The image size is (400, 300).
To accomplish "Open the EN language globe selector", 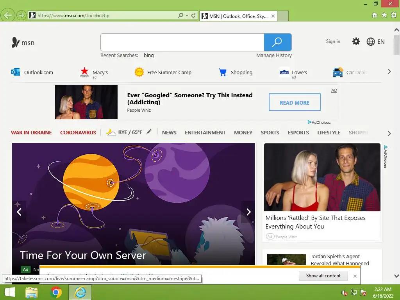I will click(x=375, y=41).
